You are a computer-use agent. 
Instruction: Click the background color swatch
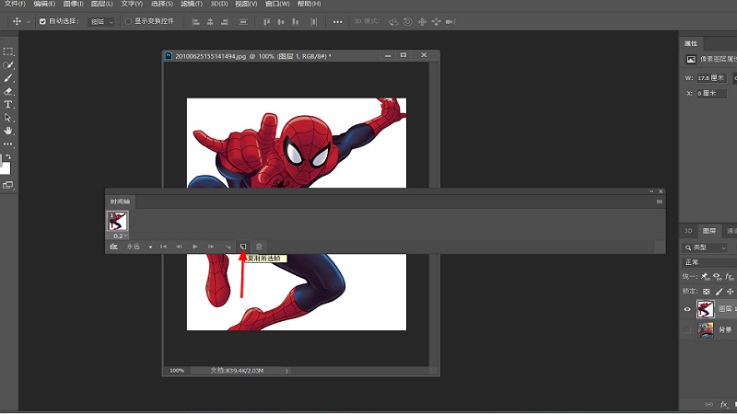click(6, 169)
